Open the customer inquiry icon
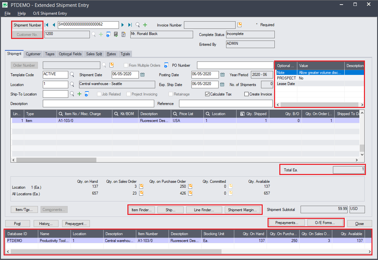The height and width of the screenshot is (260, 378). point(123,35)
